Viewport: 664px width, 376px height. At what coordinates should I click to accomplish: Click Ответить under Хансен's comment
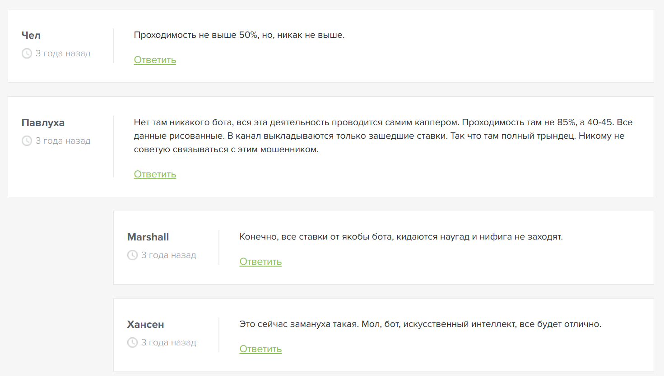pyautogui.click(x=260, y=349)
